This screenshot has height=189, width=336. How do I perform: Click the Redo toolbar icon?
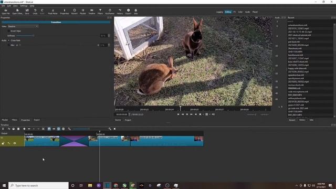coord(42,12)
